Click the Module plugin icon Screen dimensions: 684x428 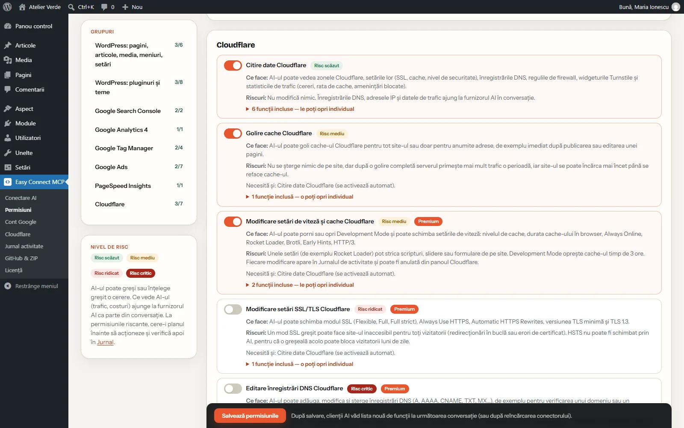(8, 123)
